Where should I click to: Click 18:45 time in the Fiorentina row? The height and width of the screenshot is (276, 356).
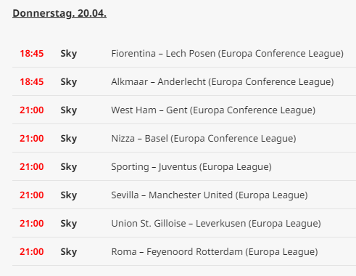pyautogui.click(x=32, y=54)
